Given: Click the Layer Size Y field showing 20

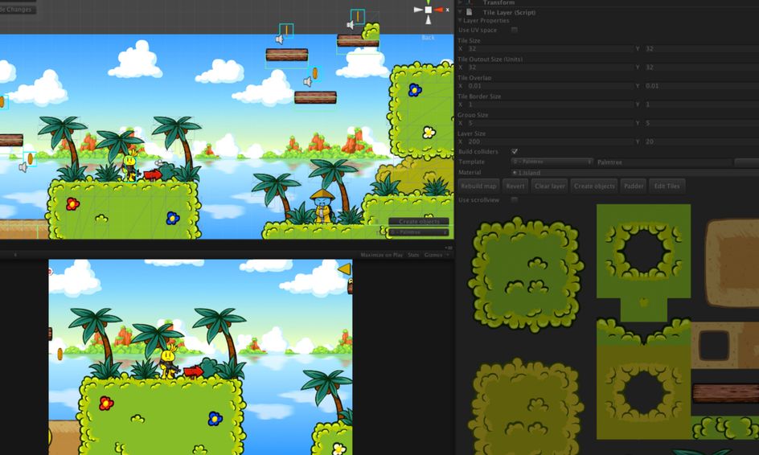Looking at the screenshot, I should click(x=701, y=141).
